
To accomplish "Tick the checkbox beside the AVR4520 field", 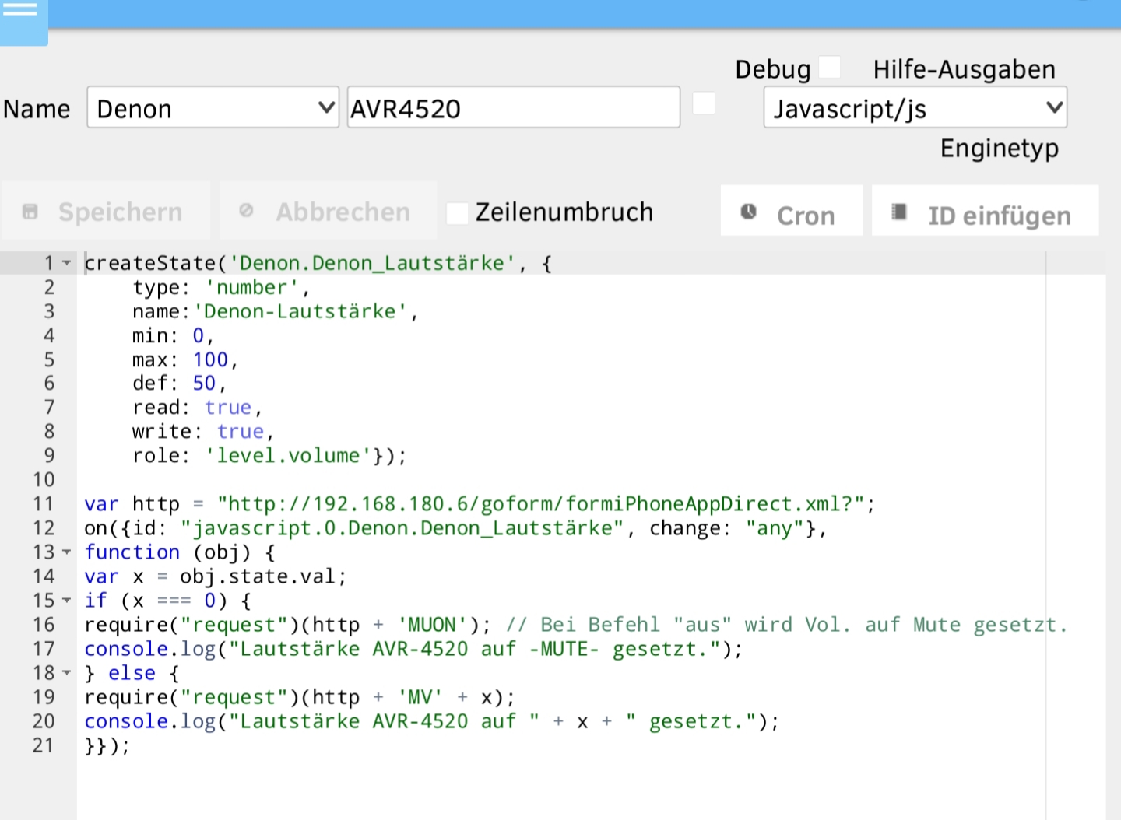I will point(704,103).
